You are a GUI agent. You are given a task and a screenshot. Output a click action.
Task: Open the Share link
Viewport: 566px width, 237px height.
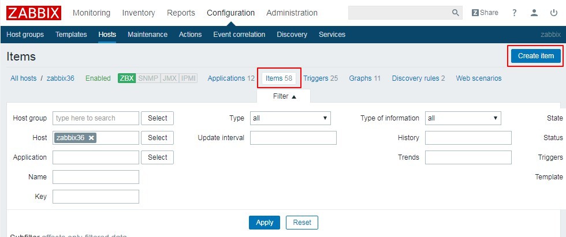tap(485, 13)
